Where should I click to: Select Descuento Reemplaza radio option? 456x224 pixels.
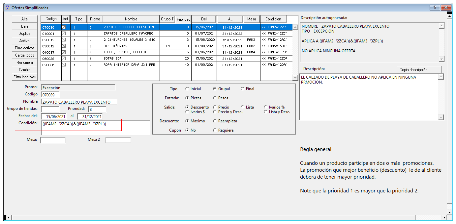click(x=225, y=121)
